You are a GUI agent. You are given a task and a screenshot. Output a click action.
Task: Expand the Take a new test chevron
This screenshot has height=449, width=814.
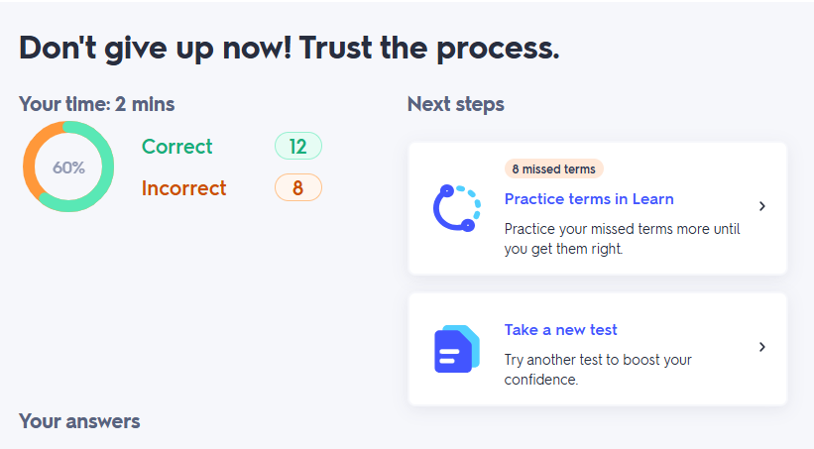(x=761, y=347)
